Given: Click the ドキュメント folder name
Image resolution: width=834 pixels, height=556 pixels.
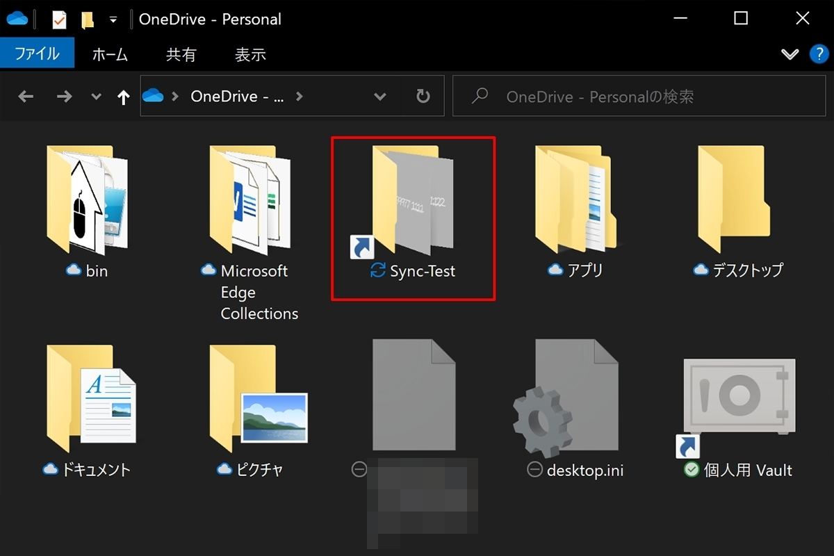Looking at the screenshot, I should click(x=97, y=470).
